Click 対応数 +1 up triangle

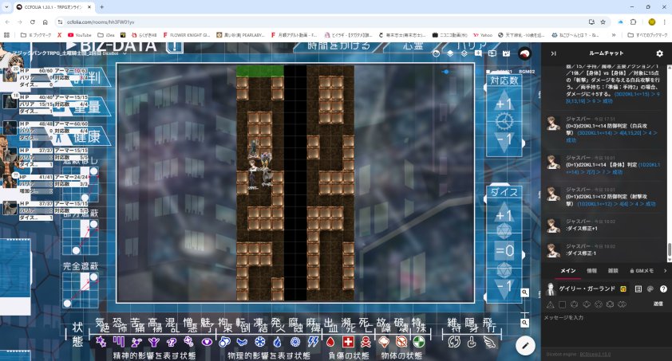(504, 102)
